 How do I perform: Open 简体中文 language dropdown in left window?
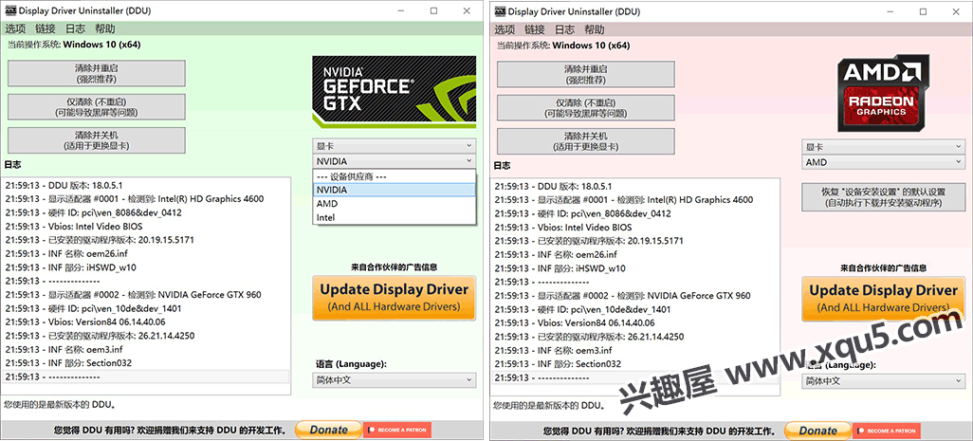(395, 379)
